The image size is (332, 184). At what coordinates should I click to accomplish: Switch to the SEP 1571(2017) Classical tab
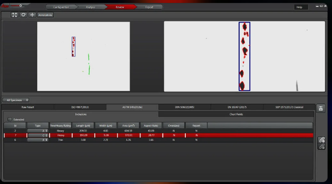[x=289, y=107]
